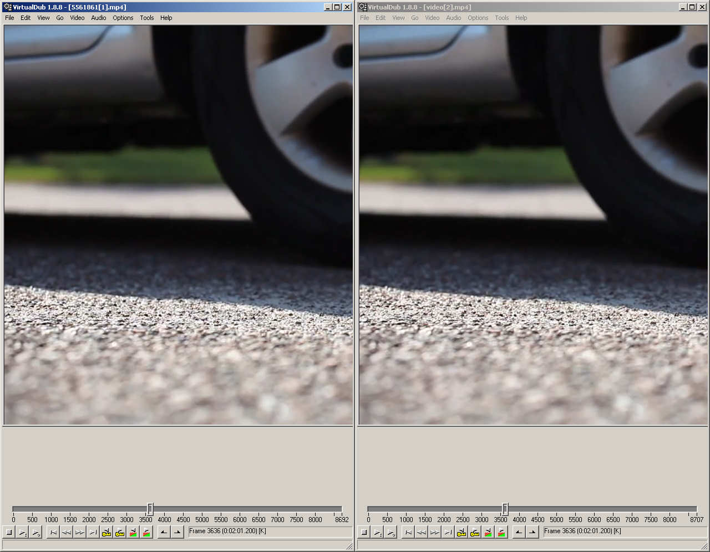
Task: Click Play input in video[2].mp4 window
Action: pyautogui.click(x=377, y=533)
